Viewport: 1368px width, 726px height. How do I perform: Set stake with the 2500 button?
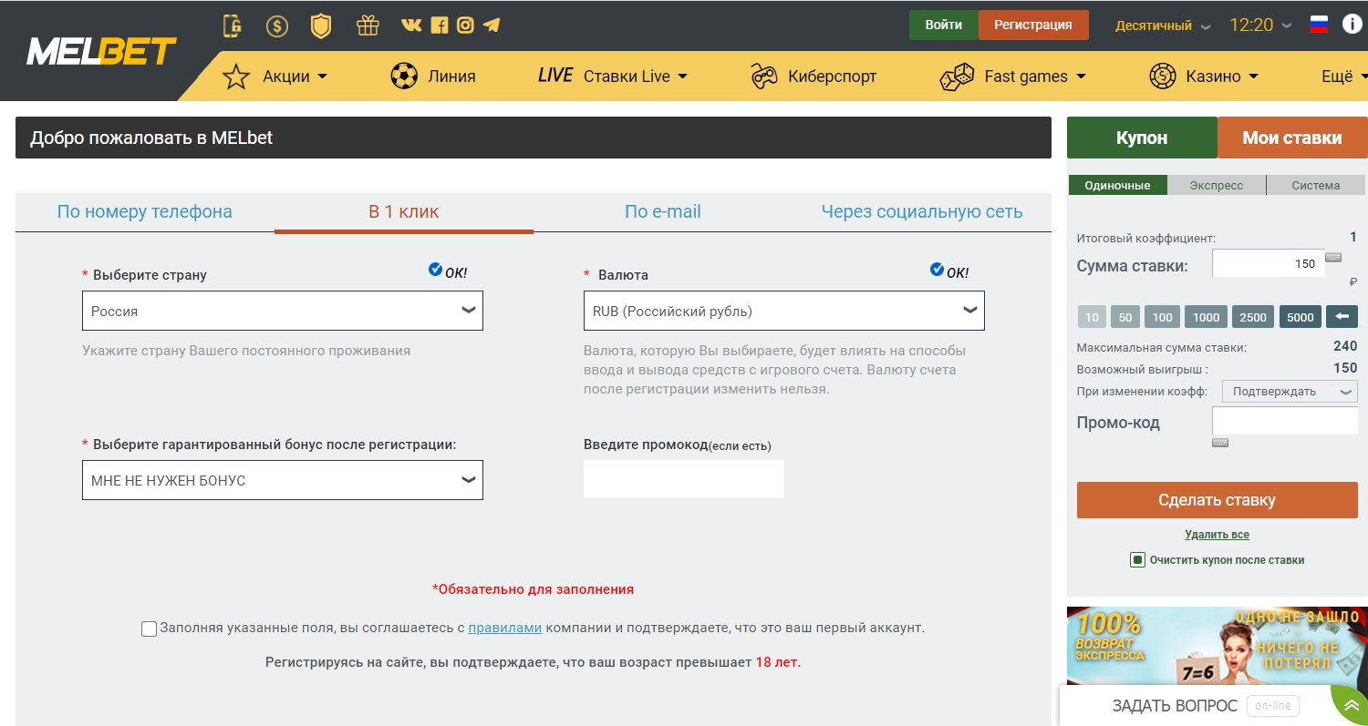[x=1253, y=317]
